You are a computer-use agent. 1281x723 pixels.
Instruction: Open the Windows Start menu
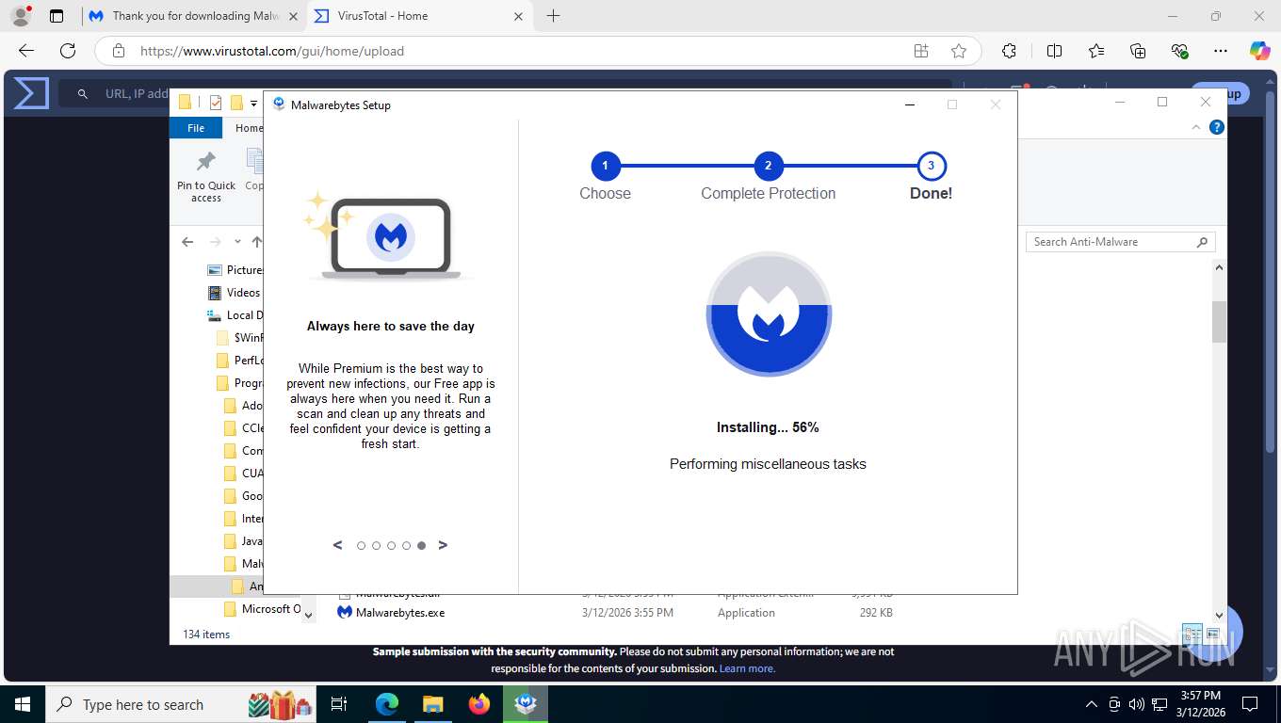pyautogui.click(x=22, y=704)
